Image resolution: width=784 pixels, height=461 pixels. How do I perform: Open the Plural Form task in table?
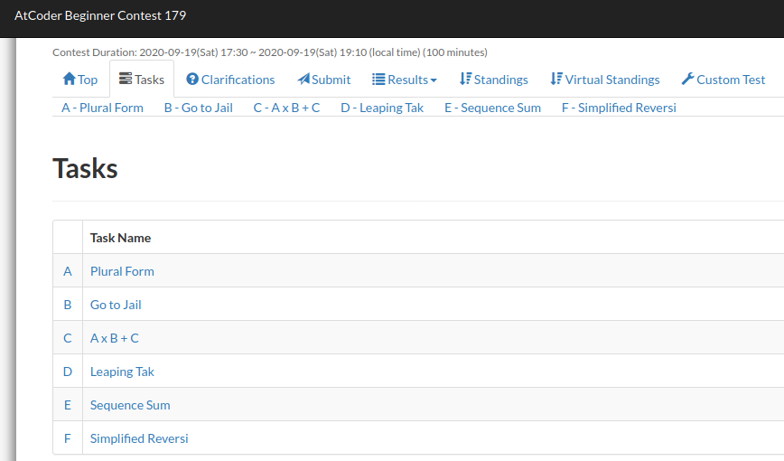click(x=122, y=271)
